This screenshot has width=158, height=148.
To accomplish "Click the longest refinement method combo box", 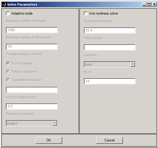I will (32, 123).
